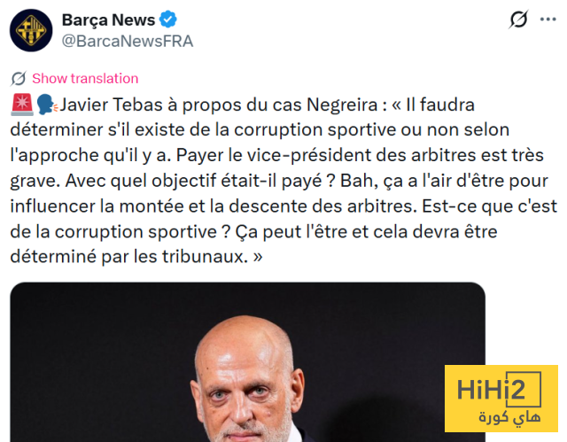Open the Barça News profile avatar
The height and width of the screenshot is (442, 567).
(31, 30)
